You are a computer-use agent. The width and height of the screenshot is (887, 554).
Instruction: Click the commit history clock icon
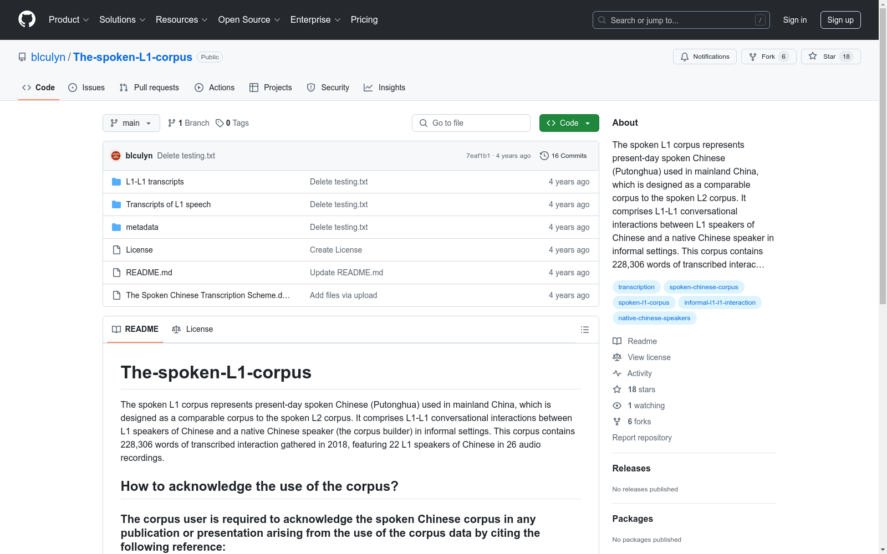click(x=544, y=156)
